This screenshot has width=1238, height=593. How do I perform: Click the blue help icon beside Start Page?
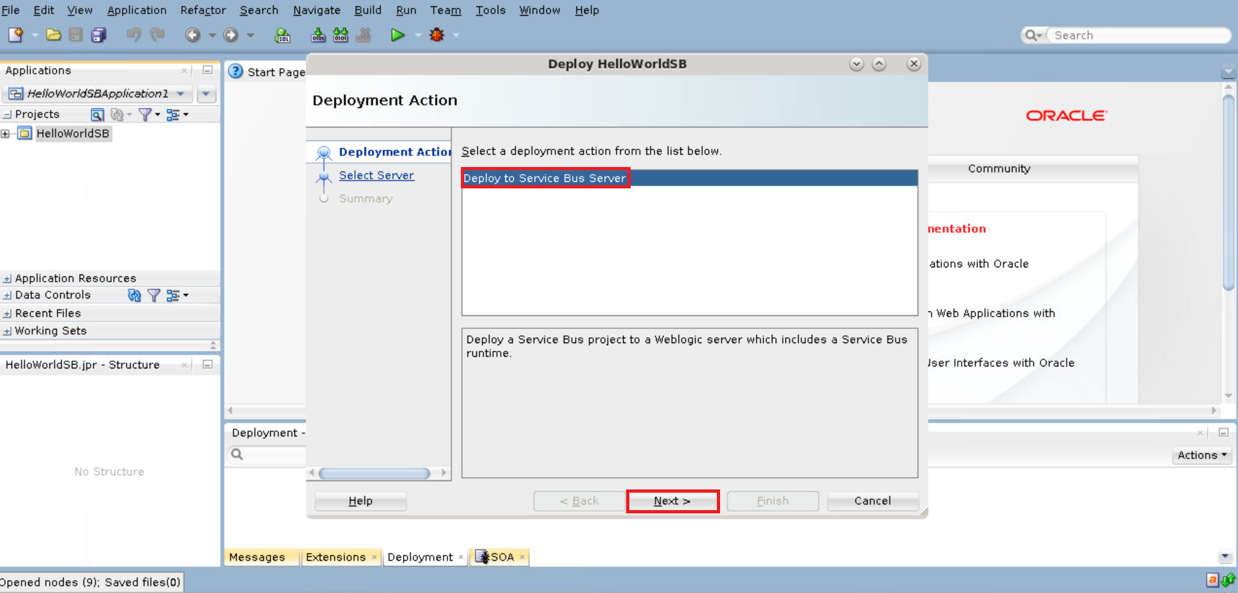[x=236, y=71]
